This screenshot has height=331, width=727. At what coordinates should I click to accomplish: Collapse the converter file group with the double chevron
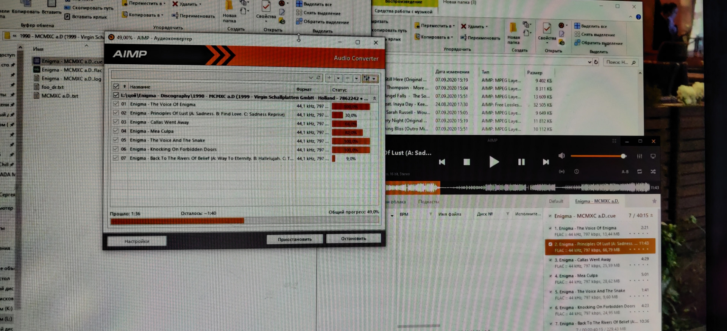(x=374, y=98)
